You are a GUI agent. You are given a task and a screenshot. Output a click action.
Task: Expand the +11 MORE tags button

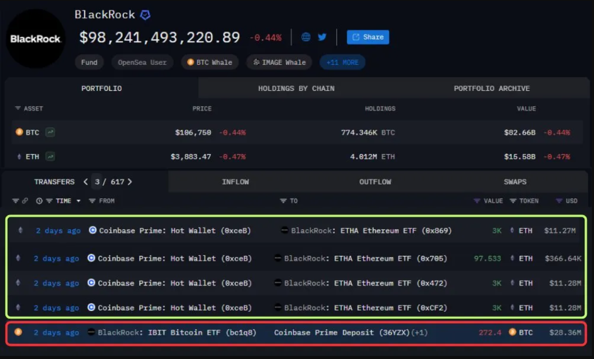[342, 62]
